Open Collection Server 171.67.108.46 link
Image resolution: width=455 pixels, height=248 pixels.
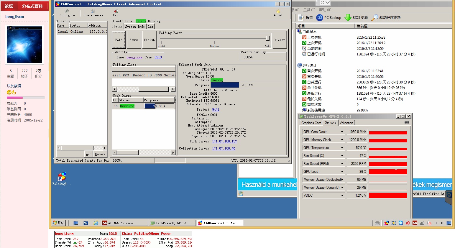(224, 148)
